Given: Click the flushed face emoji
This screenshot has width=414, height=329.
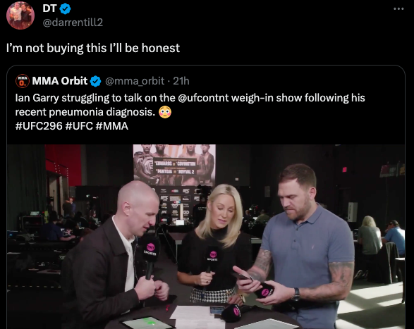Looking at the screenshot, I should click(165, 112).
